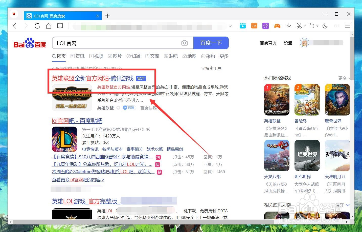Click the 英雄联盟 thumbnail in the first result
Image resolution: width=362 pixels, height=232 pixels.
(72, 98)
